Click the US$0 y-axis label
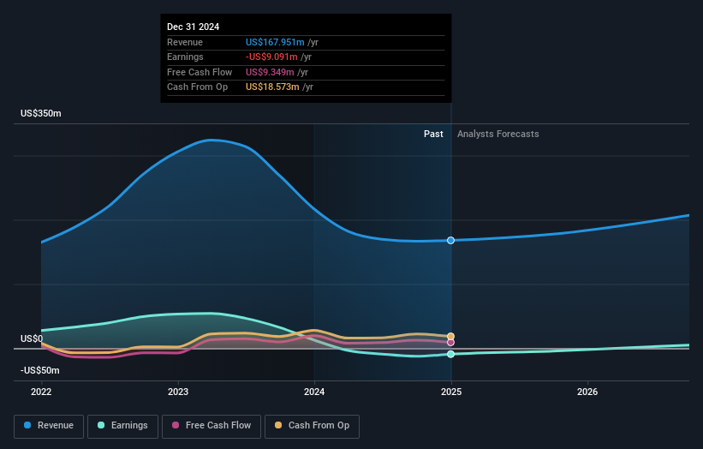This screenshot has width=703, height=449. tap(32, 338)
